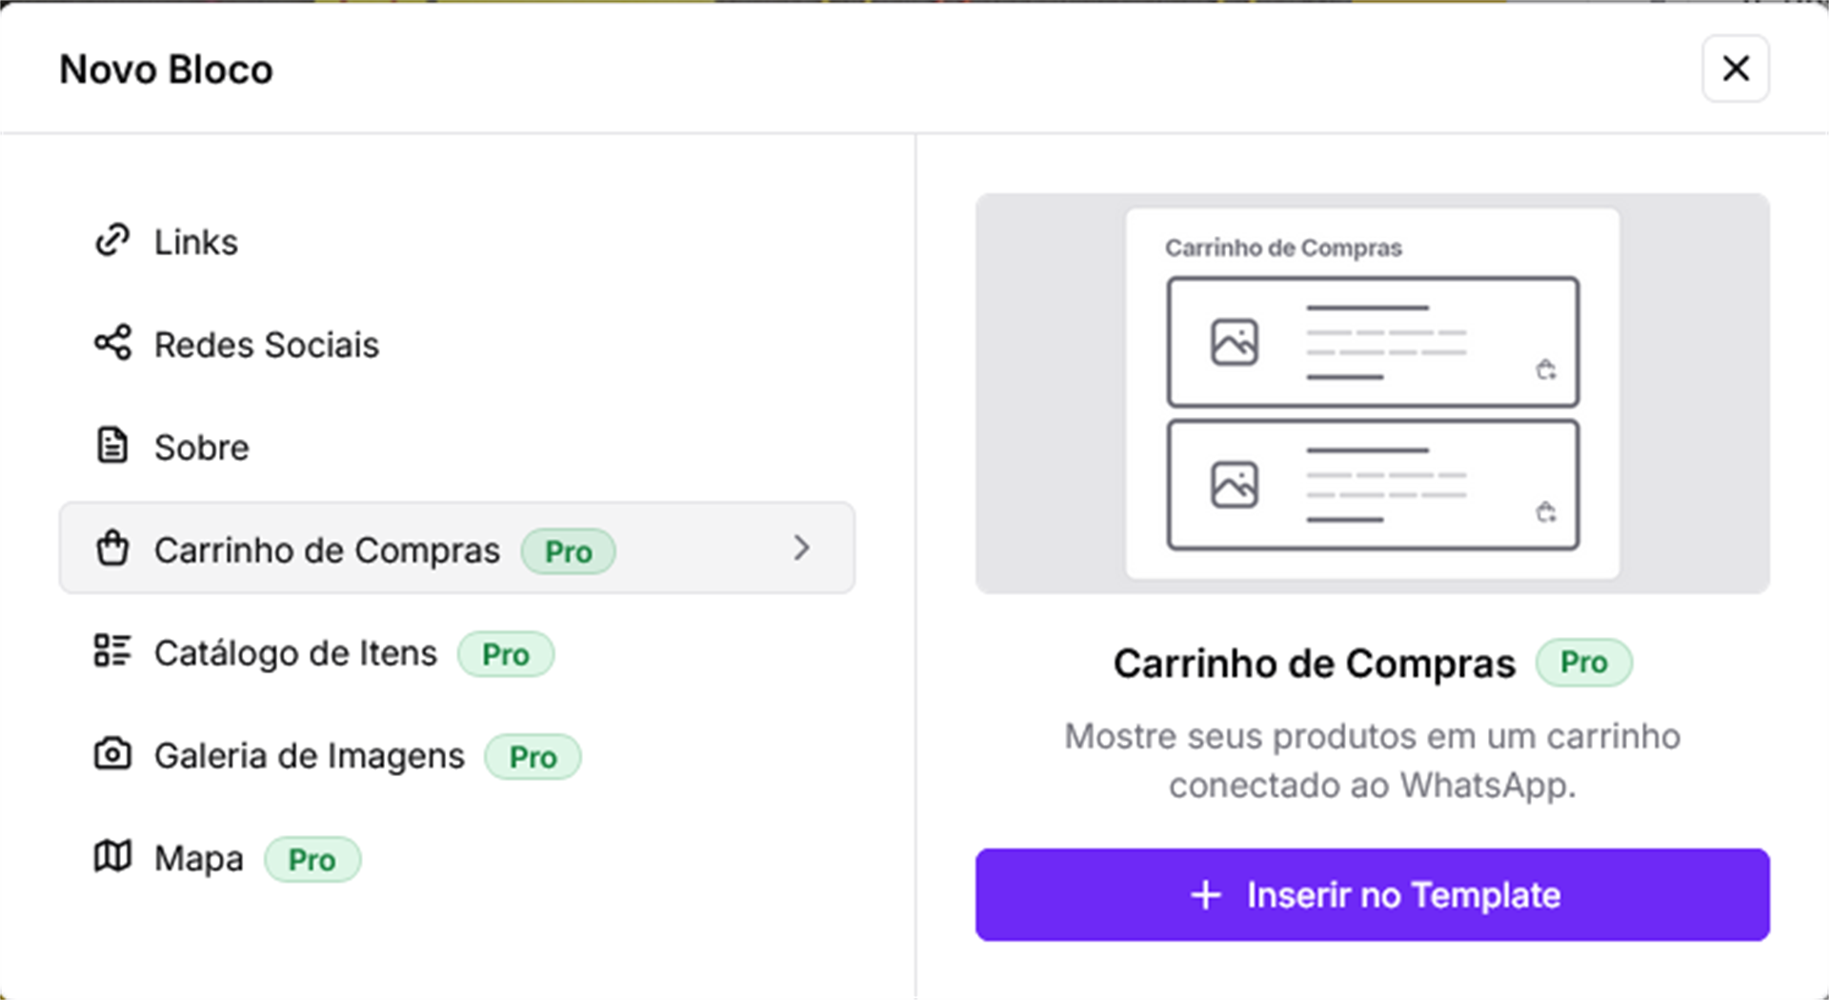The width and height of the screenshot is (1829, 1000).
Task: Click the image placeholder in the first preview card
Action: tap(1235, 343)
